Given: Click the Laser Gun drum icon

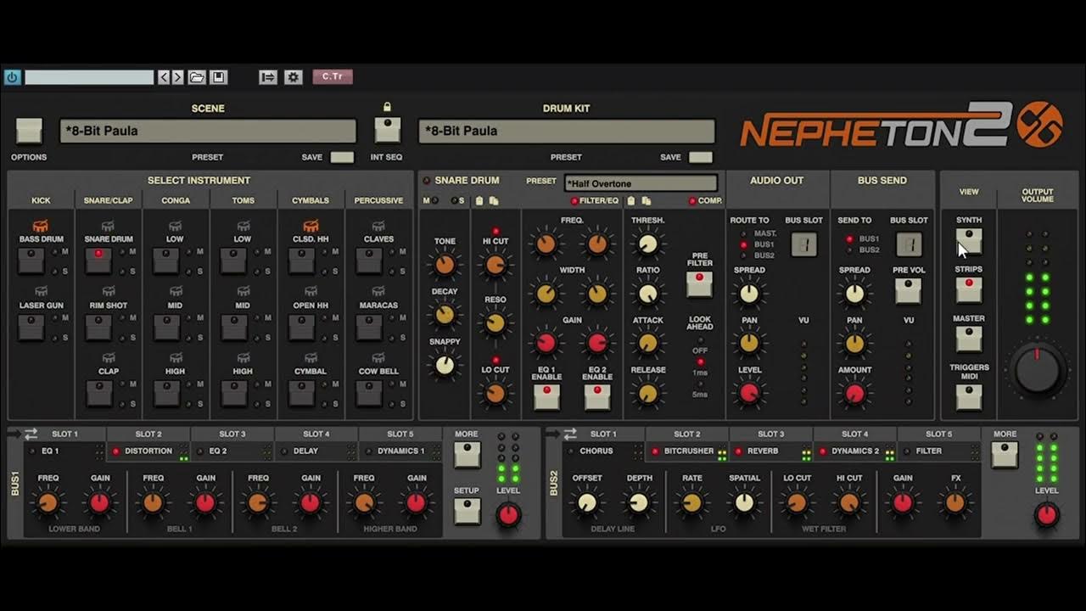Looking at the screenshot, I should (41, 292).
